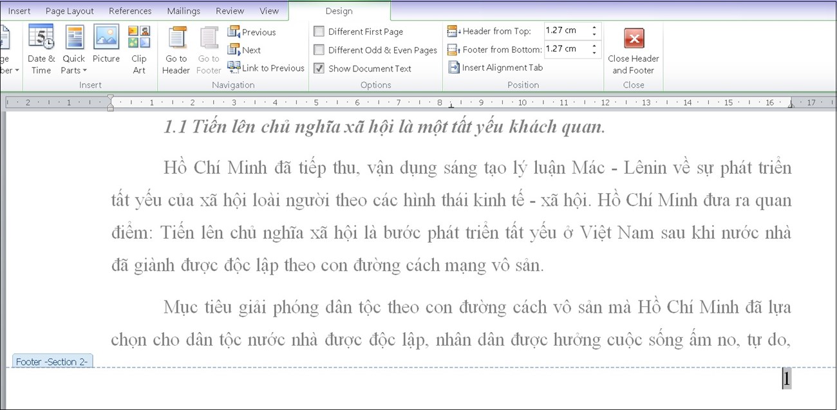The width and height of the screenshot is (837, 410).
Task: Disable Link to Previous
Action: [x=265, y=68]
